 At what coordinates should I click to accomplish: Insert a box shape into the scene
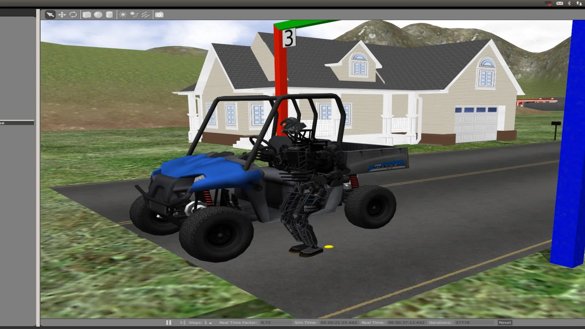click(x=87, y=14)
